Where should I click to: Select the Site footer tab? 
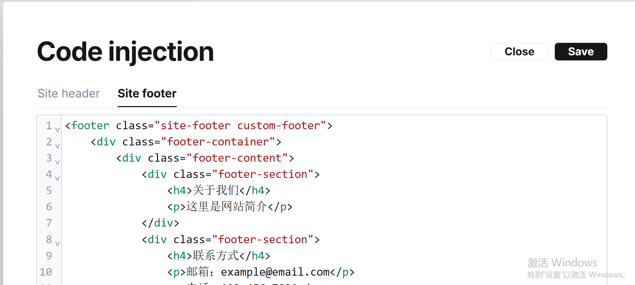click(x=147, y=94)
